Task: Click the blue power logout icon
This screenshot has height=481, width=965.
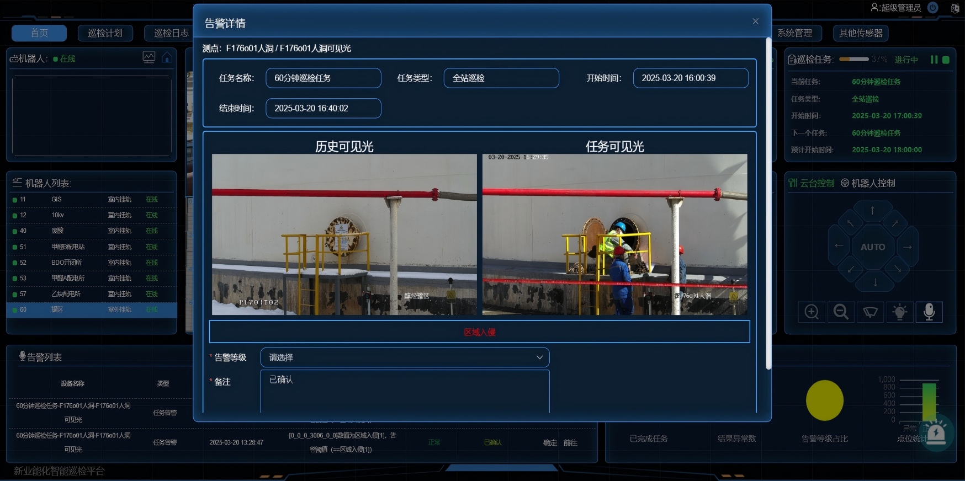Action: coord(933,8)
